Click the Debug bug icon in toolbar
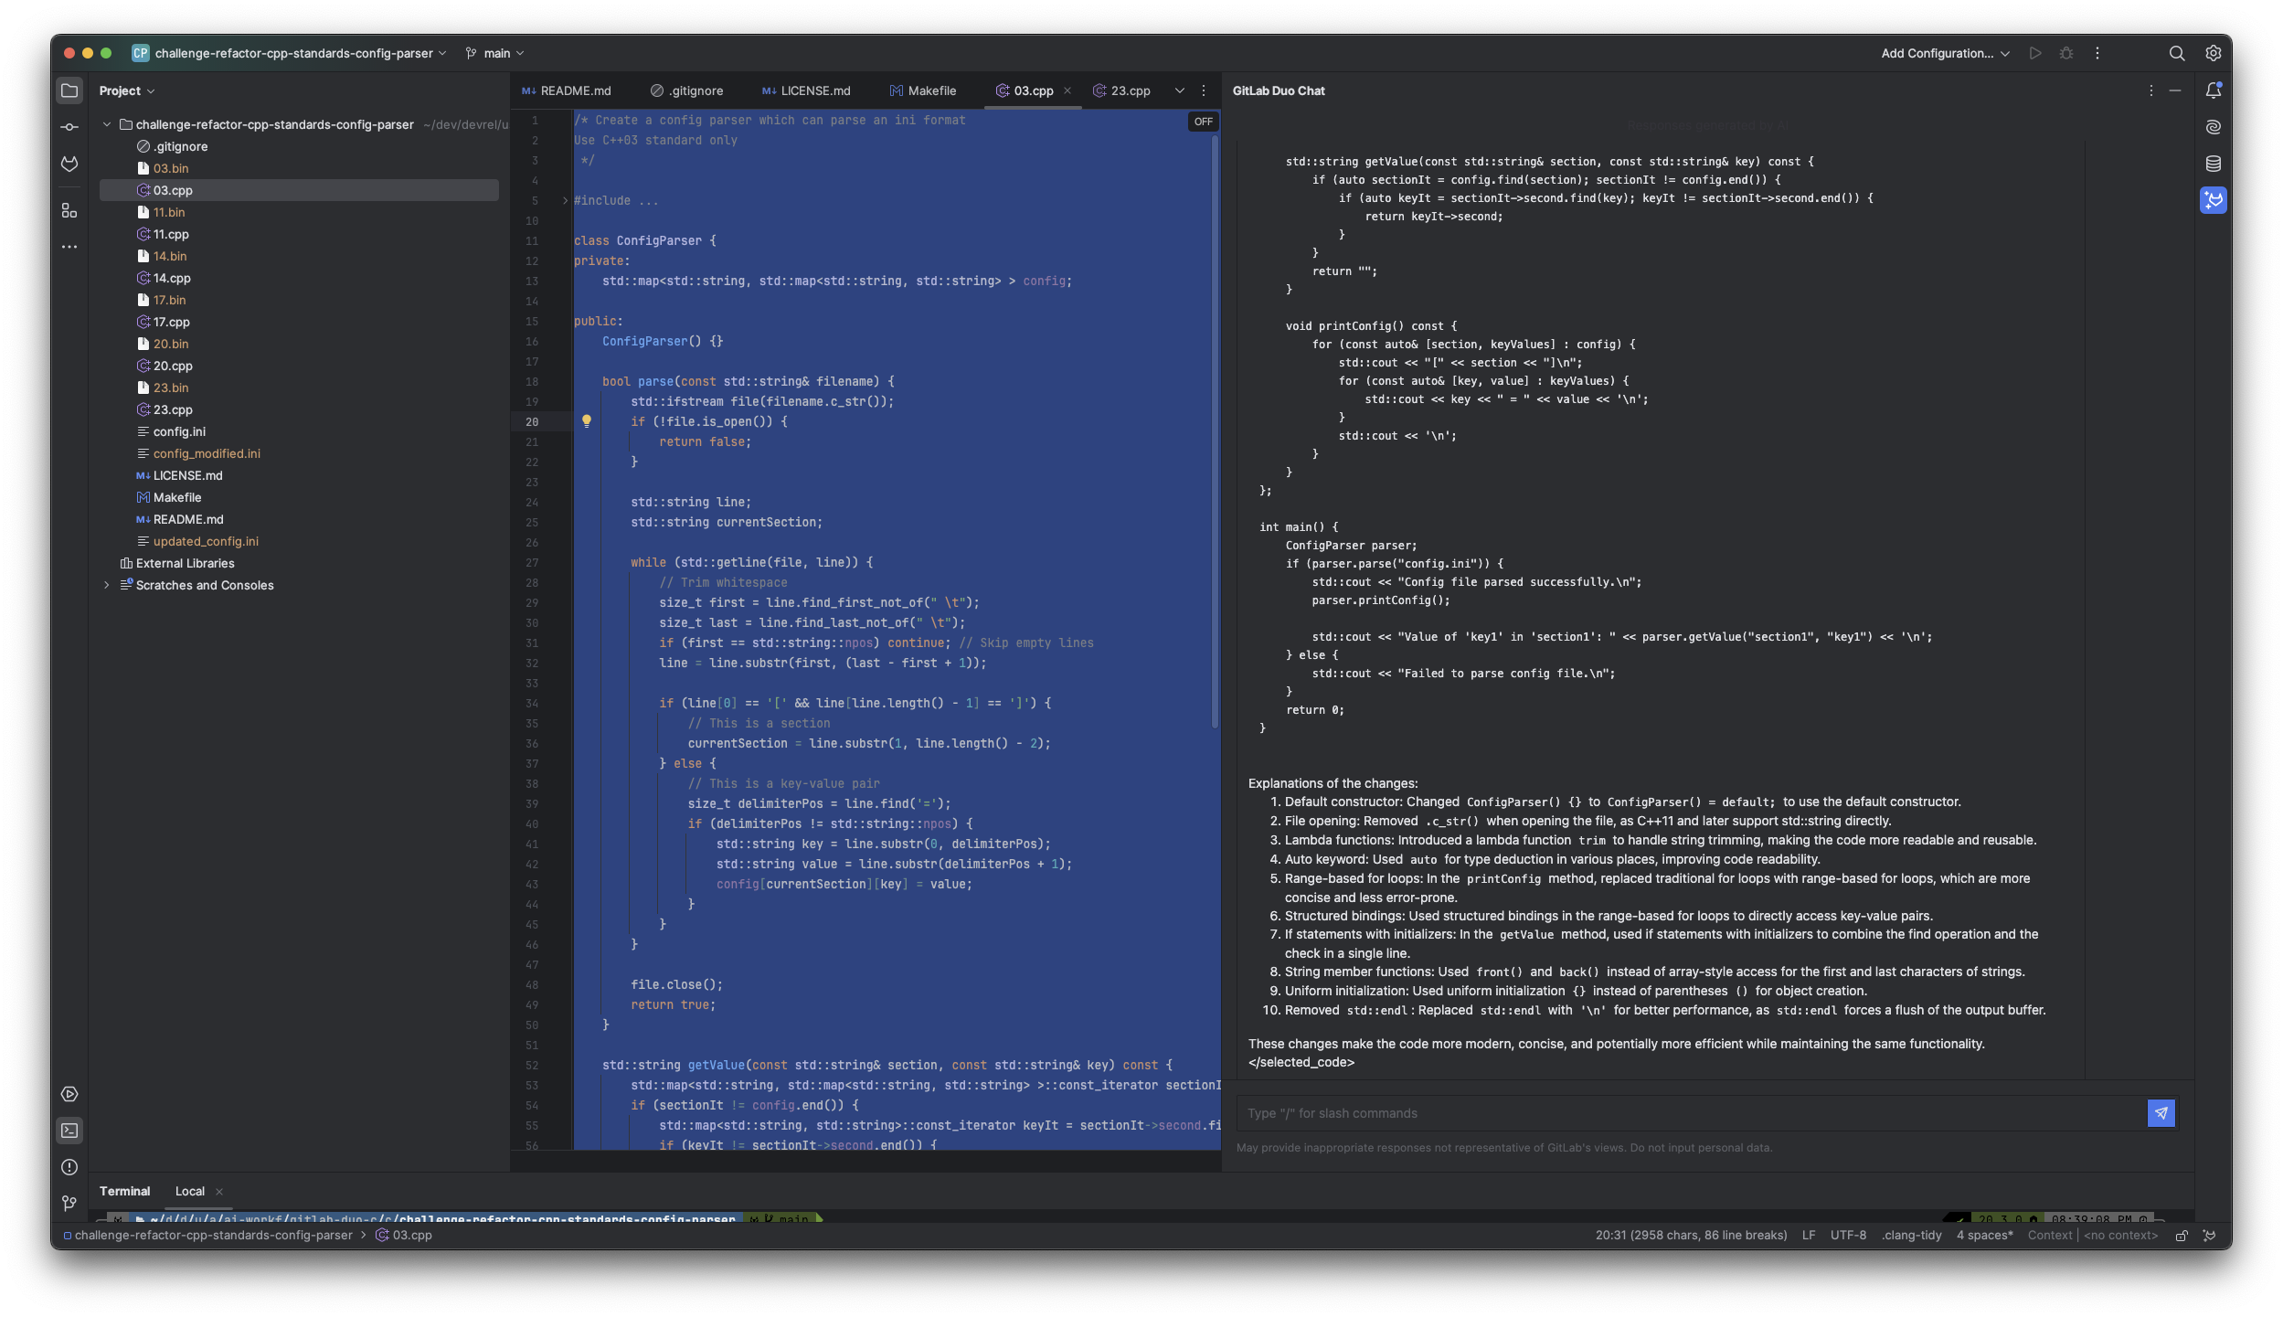2283x1317 pixels. click(2066, 53)
